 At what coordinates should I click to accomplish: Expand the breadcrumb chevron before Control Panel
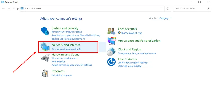(x=25, y=8)
